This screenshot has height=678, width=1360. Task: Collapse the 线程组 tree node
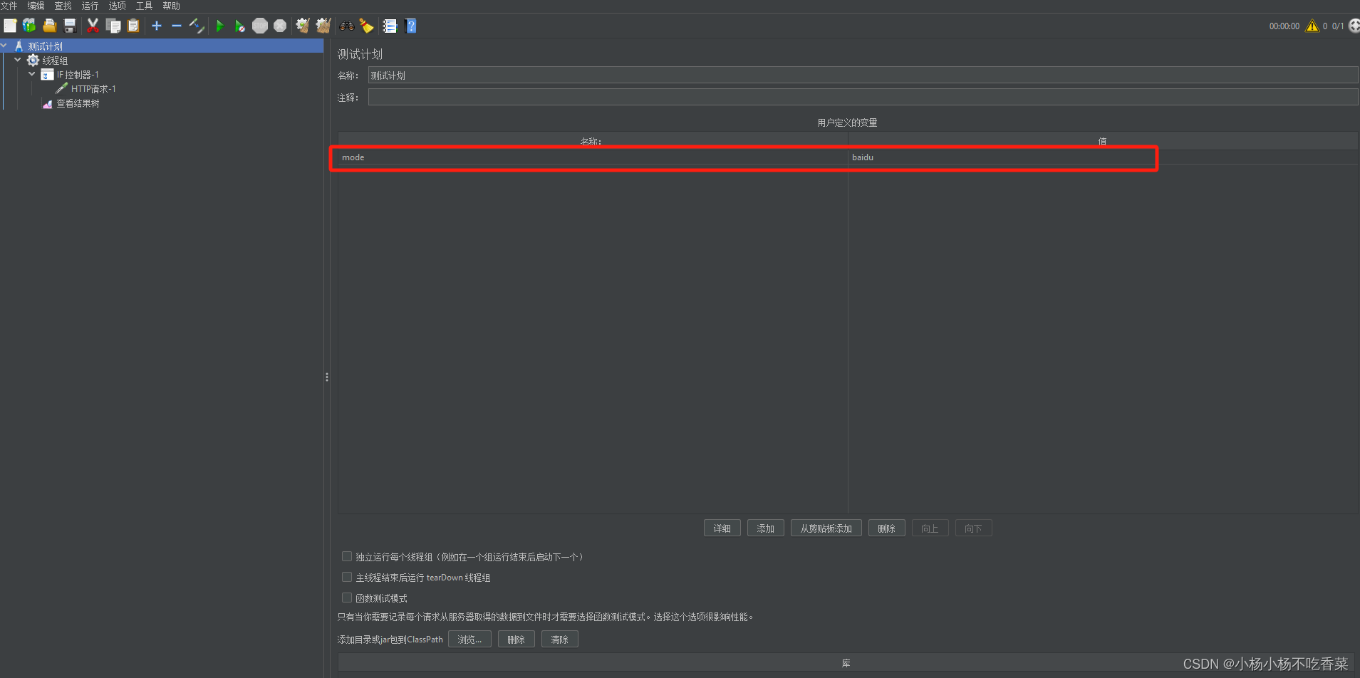18,60
